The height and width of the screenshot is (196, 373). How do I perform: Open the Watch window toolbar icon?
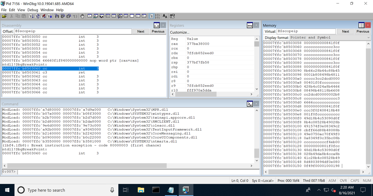95,16
